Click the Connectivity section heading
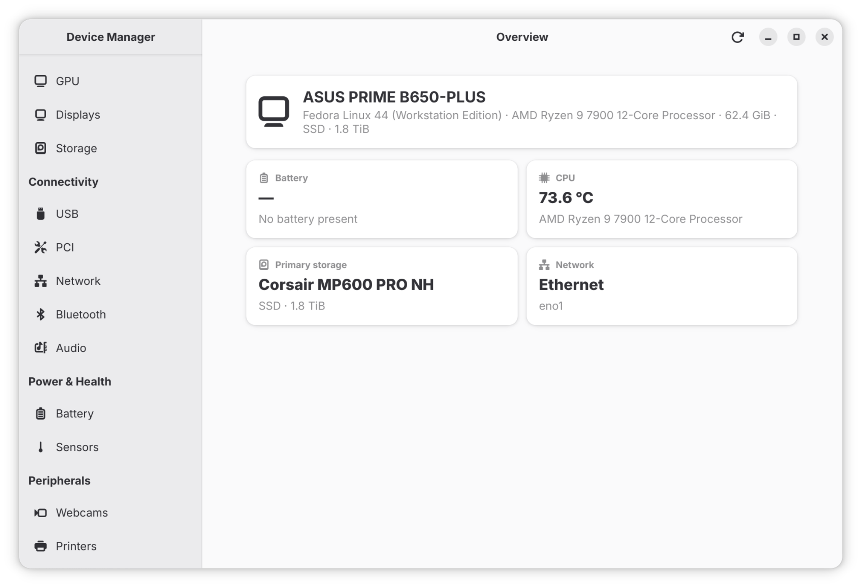The image size is (861, 587). [x=63, y=182]
